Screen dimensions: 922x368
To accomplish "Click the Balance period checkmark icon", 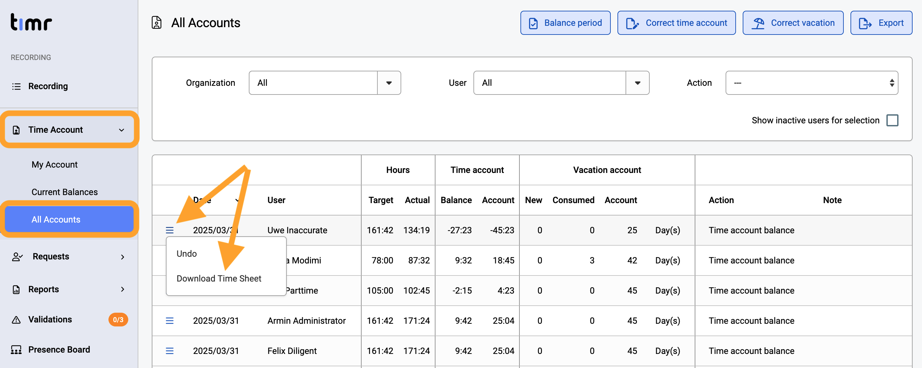I will tap(533, 23).
